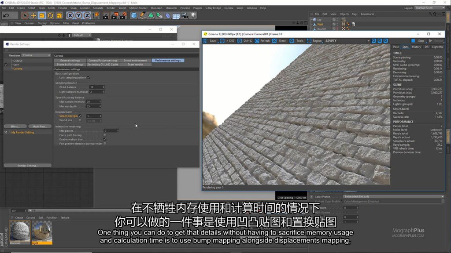Click Render View clapperboard icon
This screenshot has width=451, height=253.
tap(106, 15)
